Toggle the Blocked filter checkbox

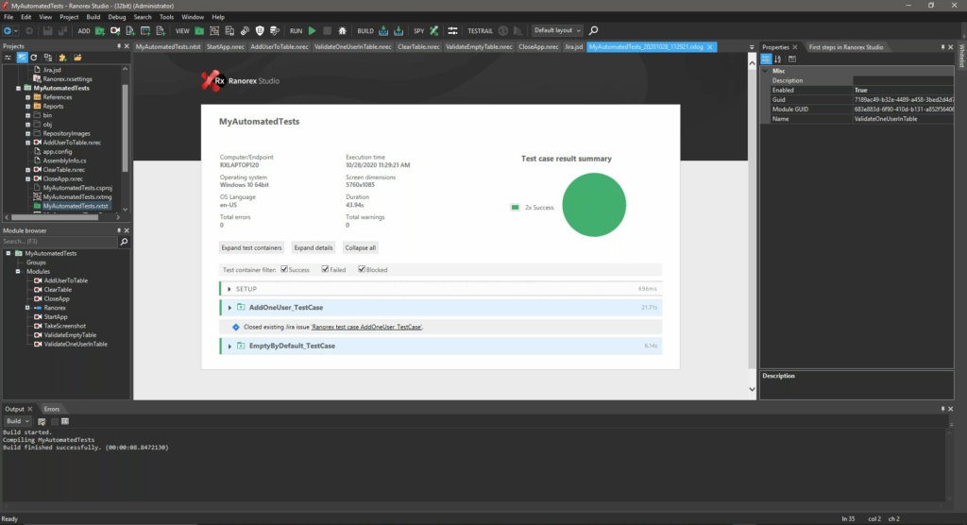pyautogui.click(x=362, y=269)
